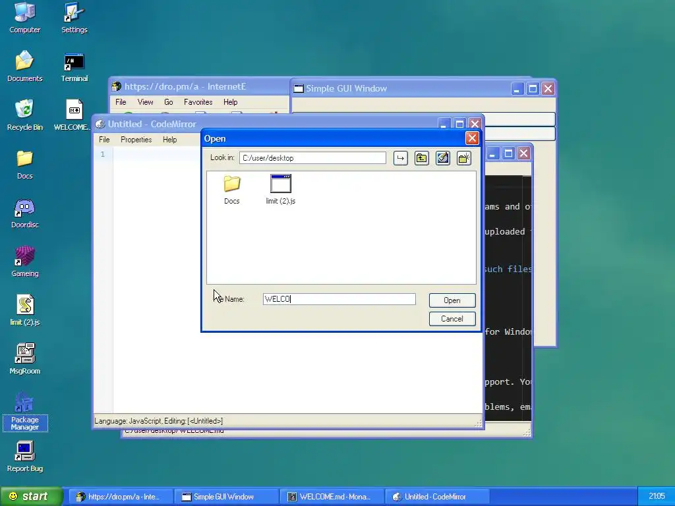Launch the Gameing desktop shortcut
The height and width of the screenshot is (506, 675).
pyautogui.click(x=24, y=262)
